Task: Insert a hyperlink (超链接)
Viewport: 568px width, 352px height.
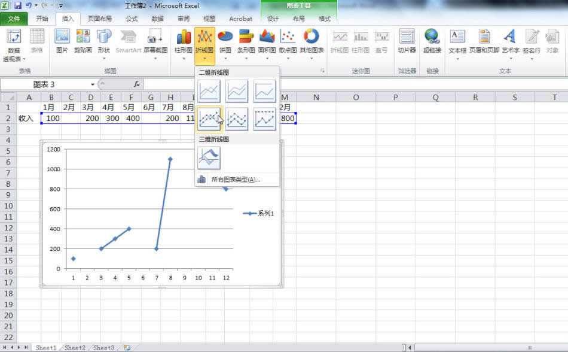Action: pos(431,42)
